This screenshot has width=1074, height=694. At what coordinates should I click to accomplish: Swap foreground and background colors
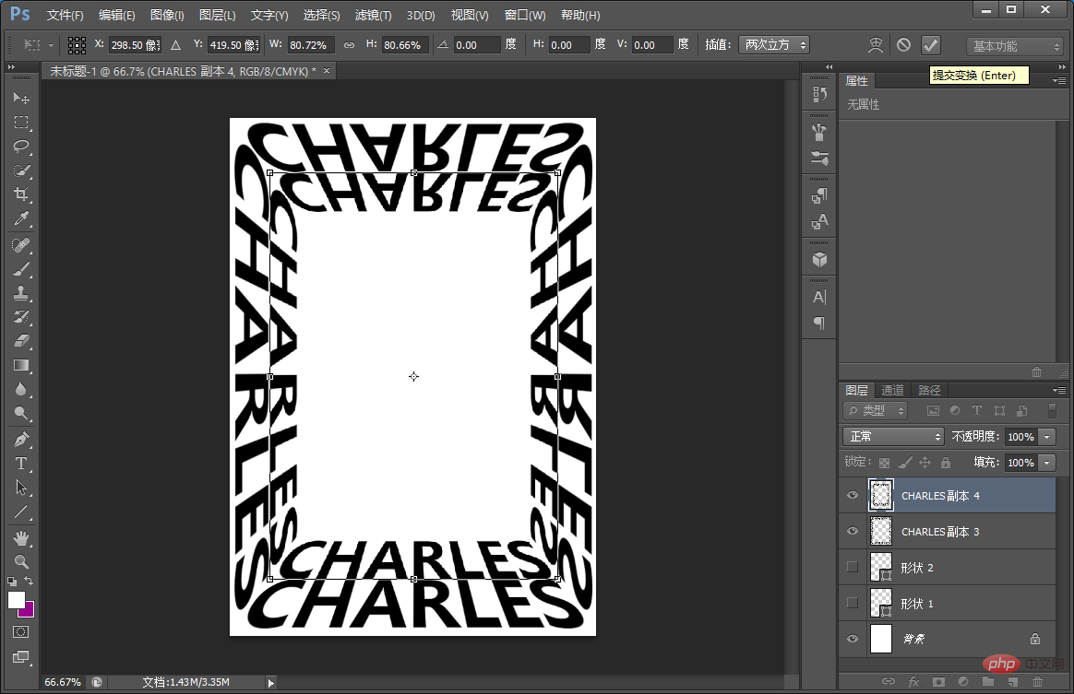29,581
